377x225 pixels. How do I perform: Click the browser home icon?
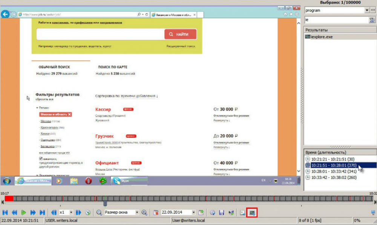tap(285, 14)
